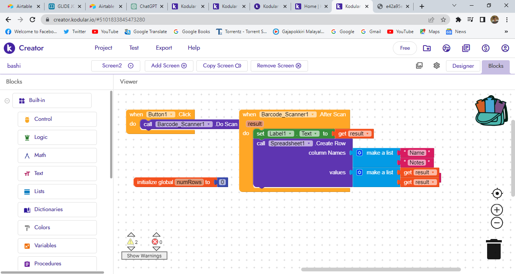
Task: Open the starred projects folder icon
Action: pos(427,48)
